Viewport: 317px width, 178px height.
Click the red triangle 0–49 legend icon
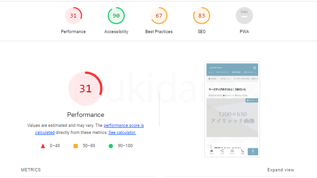(x=43, y=146)
